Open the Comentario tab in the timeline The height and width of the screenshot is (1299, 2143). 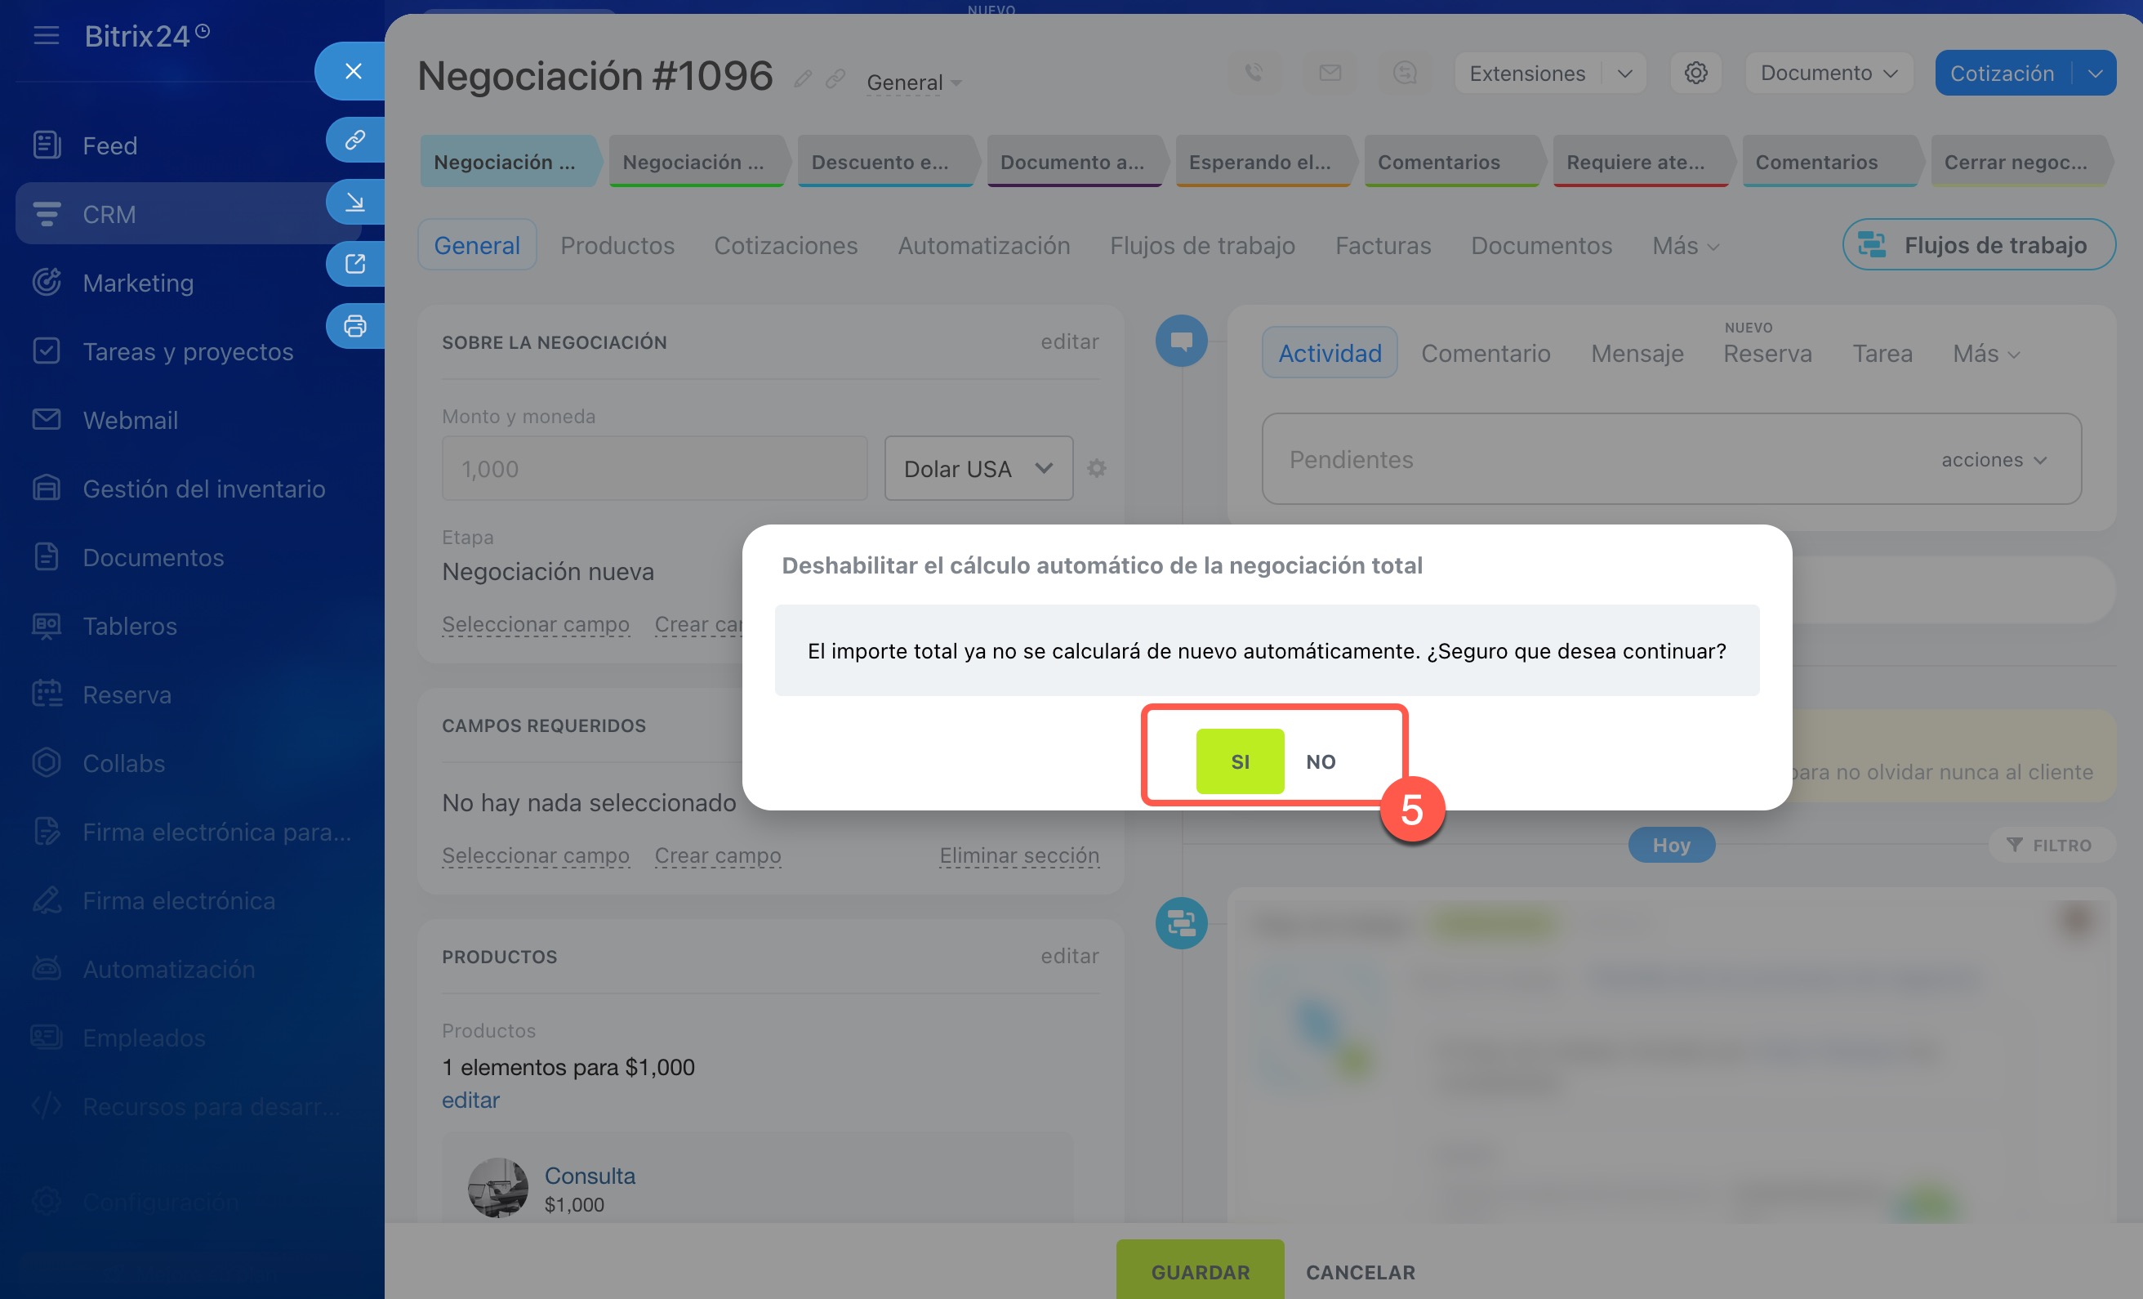click(x=1485, y=353)
